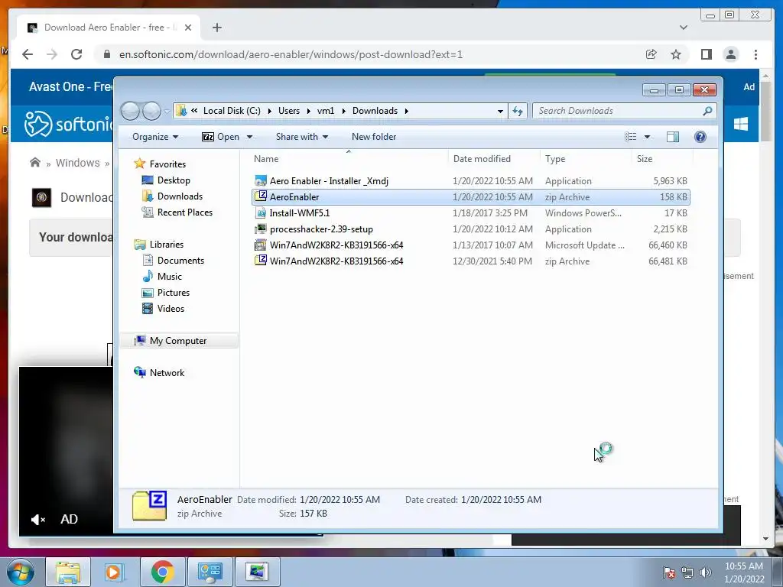The image size is (783, 587).
Task: Click volume icon in system tray
Action: coord(705,572)
